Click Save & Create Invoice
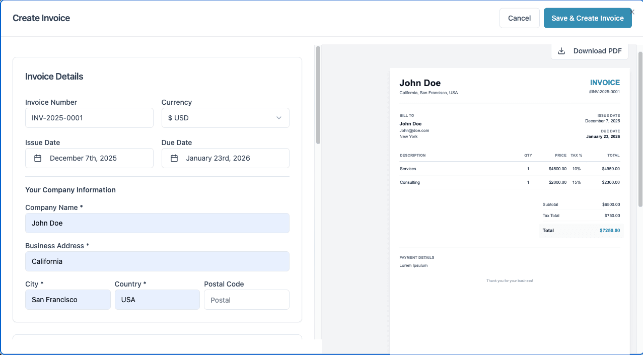This screenshot has height=355, width=643. (x=588, y=18)
